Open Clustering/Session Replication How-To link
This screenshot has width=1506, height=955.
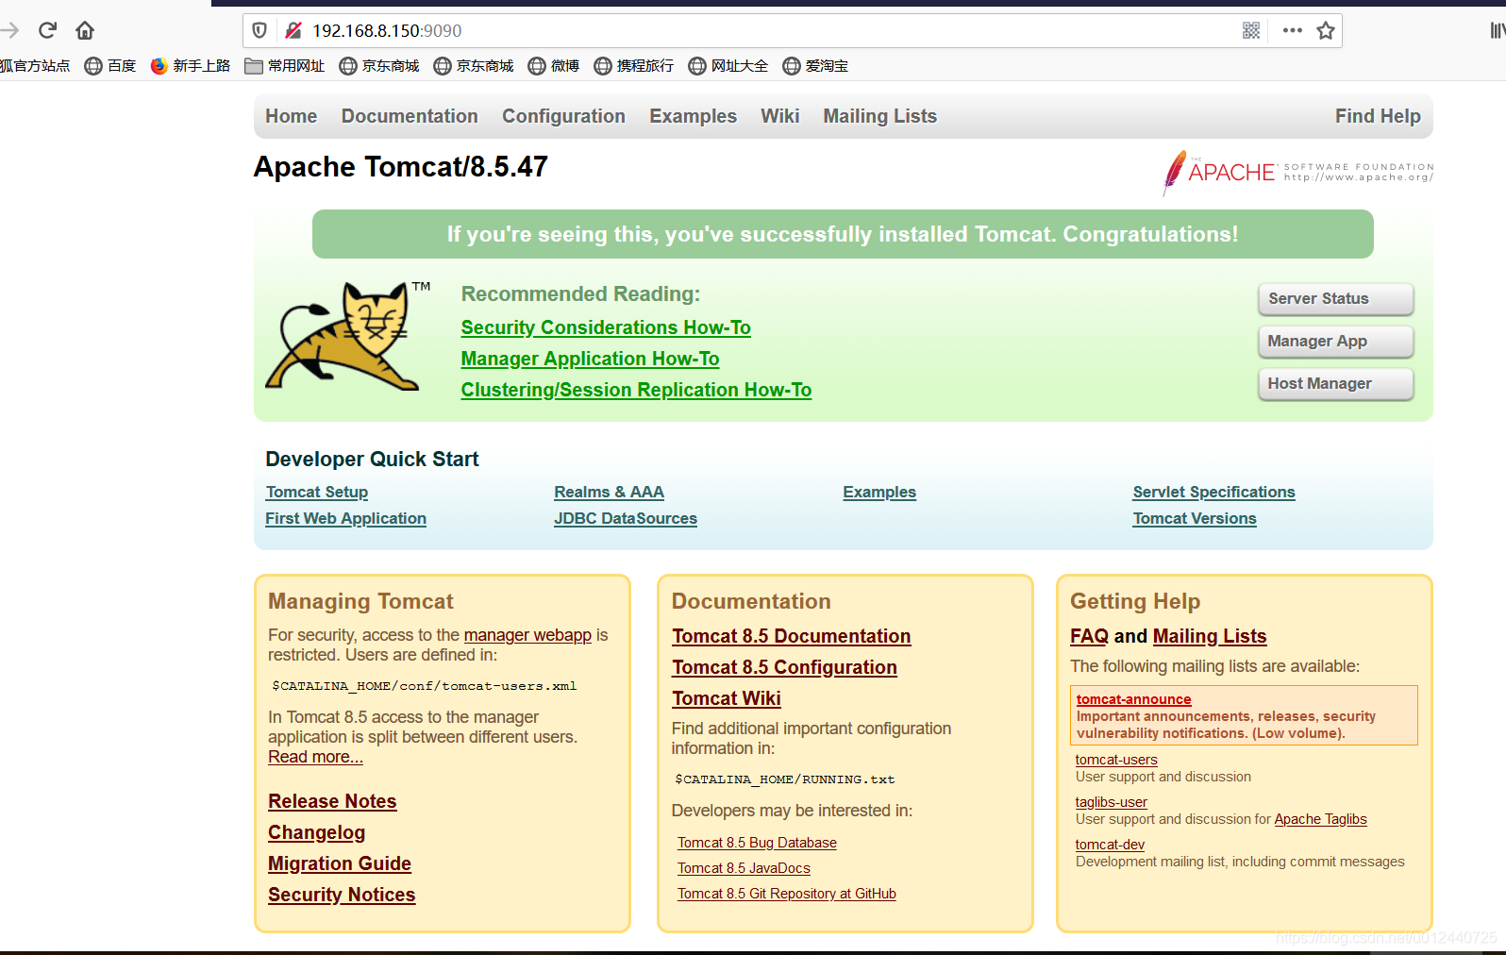click(x=636, y=390)
